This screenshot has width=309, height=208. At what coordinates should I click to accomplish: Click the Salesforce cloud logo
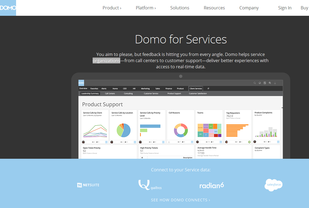click(x=273, y=185)
